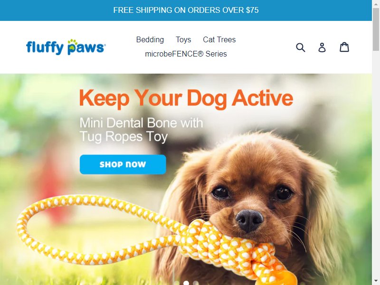380x285 pixels.
Task: Click the scrollbar down arrow
Action: tap(376, 282)
